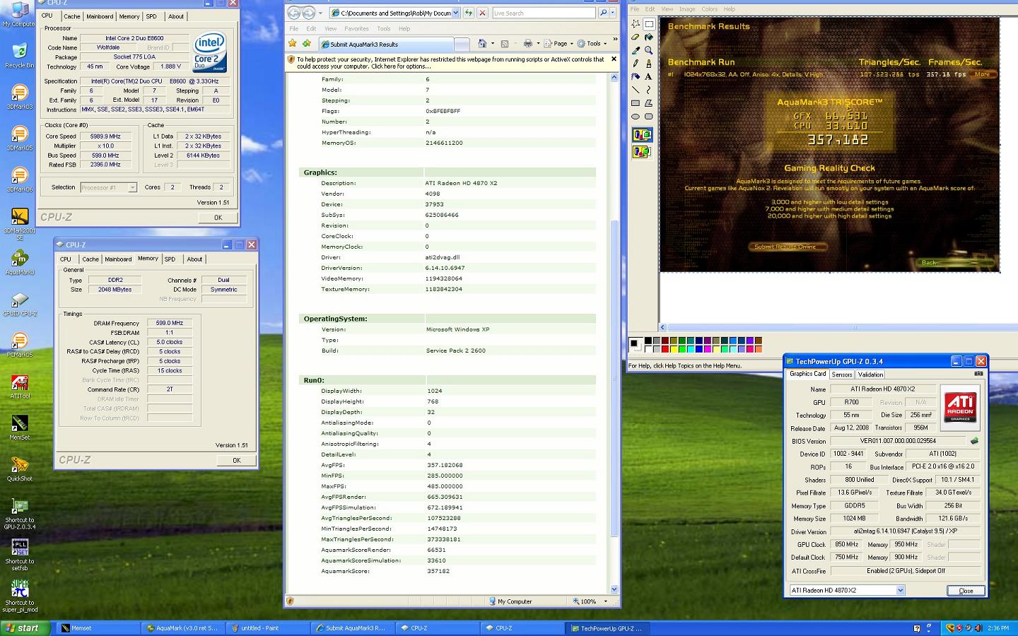Select the Free-Form Select tool in Paint
The width and height of the screenshot is (1018, 636).
click(636, 23)
